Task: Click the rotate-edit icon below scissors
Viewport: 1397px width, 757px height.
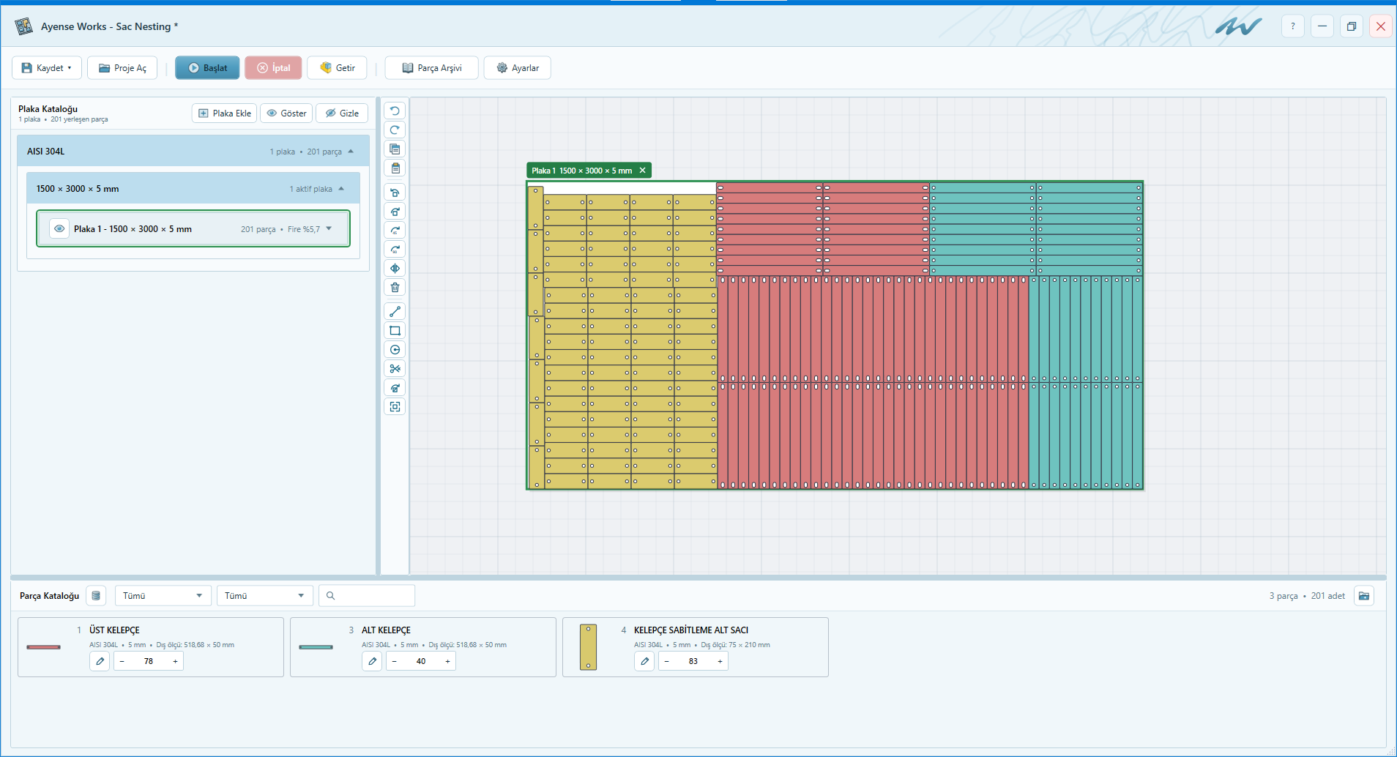Action: [x=395, y=388]
